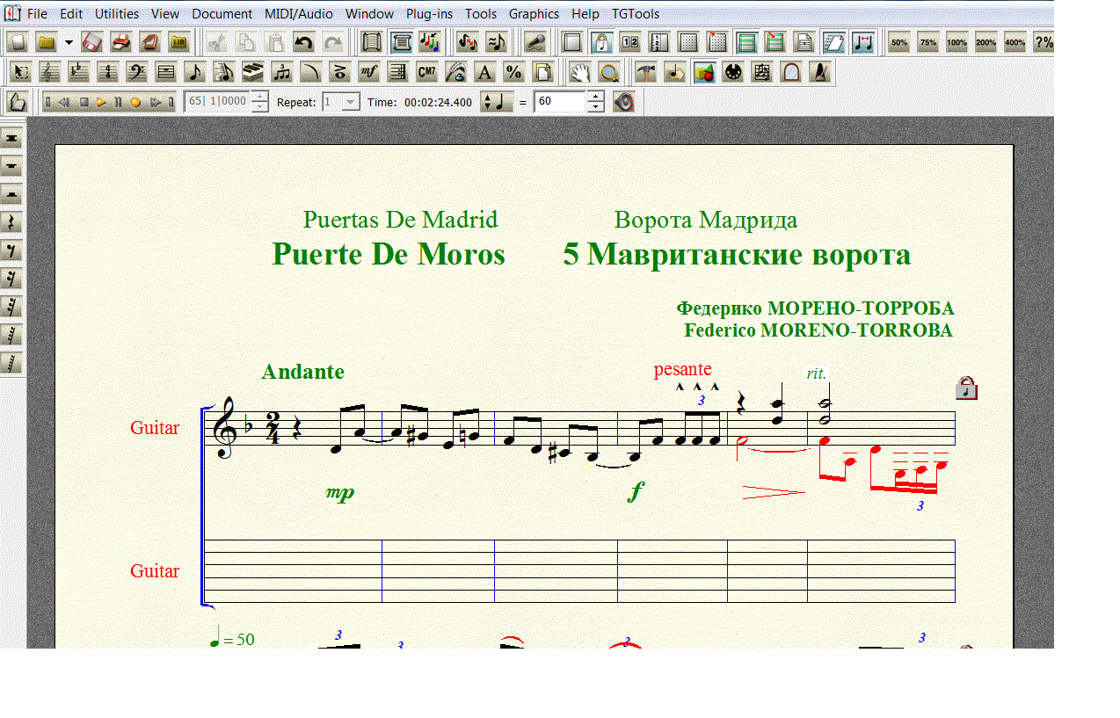Toggle the padlock icon at system end
1120x718 pixels.
(966, 388)
